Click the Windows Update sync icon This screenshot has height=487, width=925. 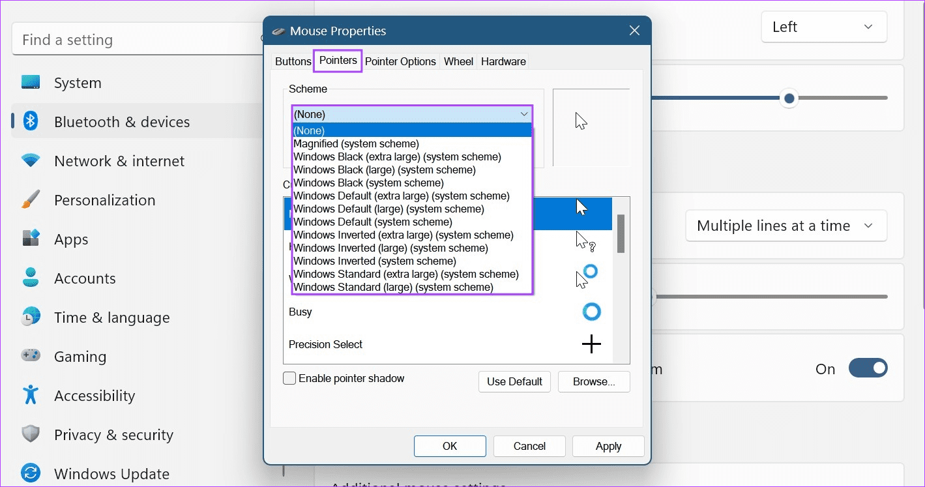click(31, 473)
